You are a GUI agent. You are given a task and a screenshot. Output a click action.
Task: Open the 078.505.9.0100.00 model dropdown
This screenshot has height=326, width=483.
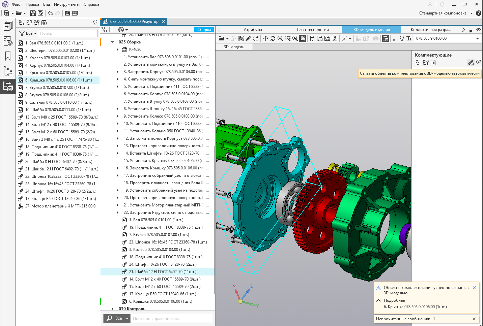(477, 38)
